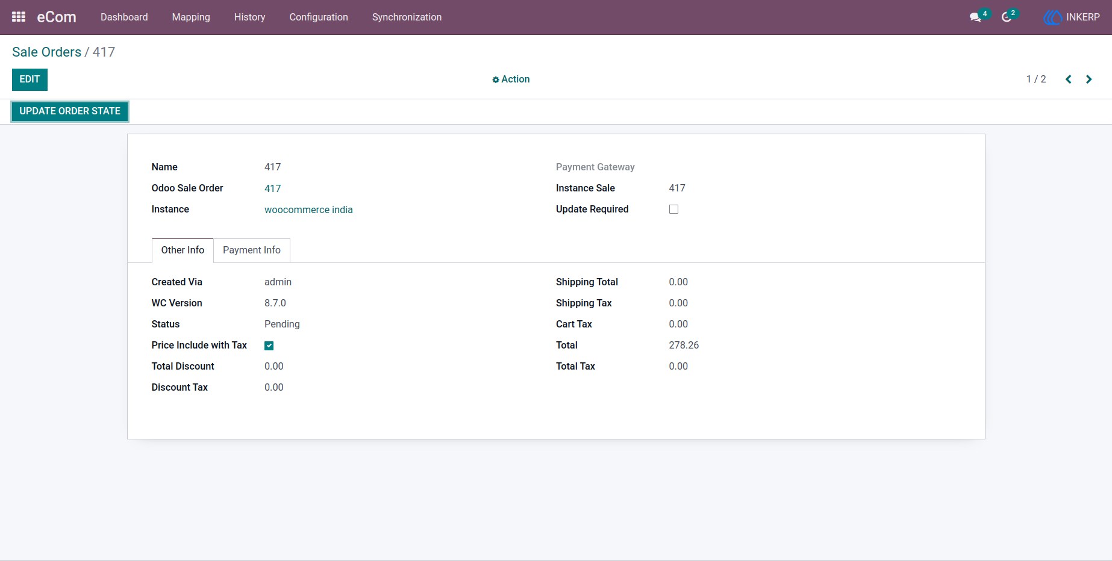Select the Other Info tab

[183, 250]
